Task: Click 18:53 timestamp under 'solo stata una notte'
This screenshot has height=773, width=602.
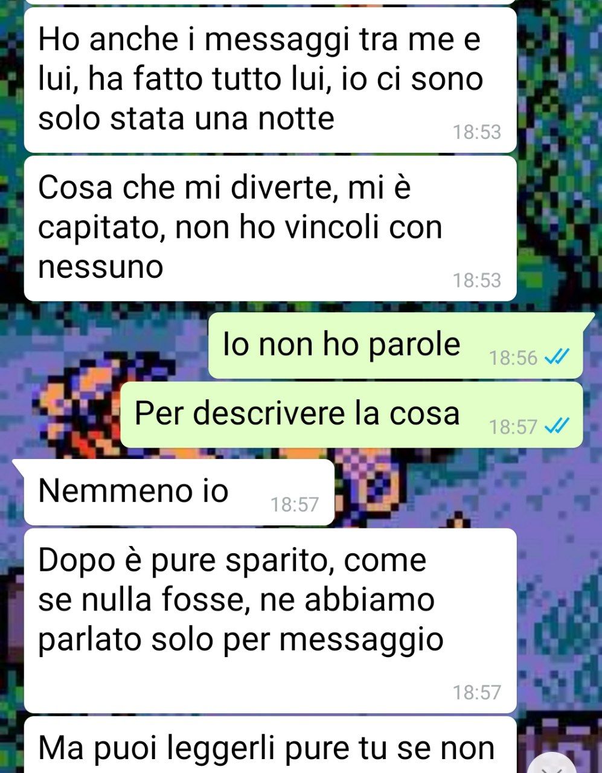Action: 477,132
